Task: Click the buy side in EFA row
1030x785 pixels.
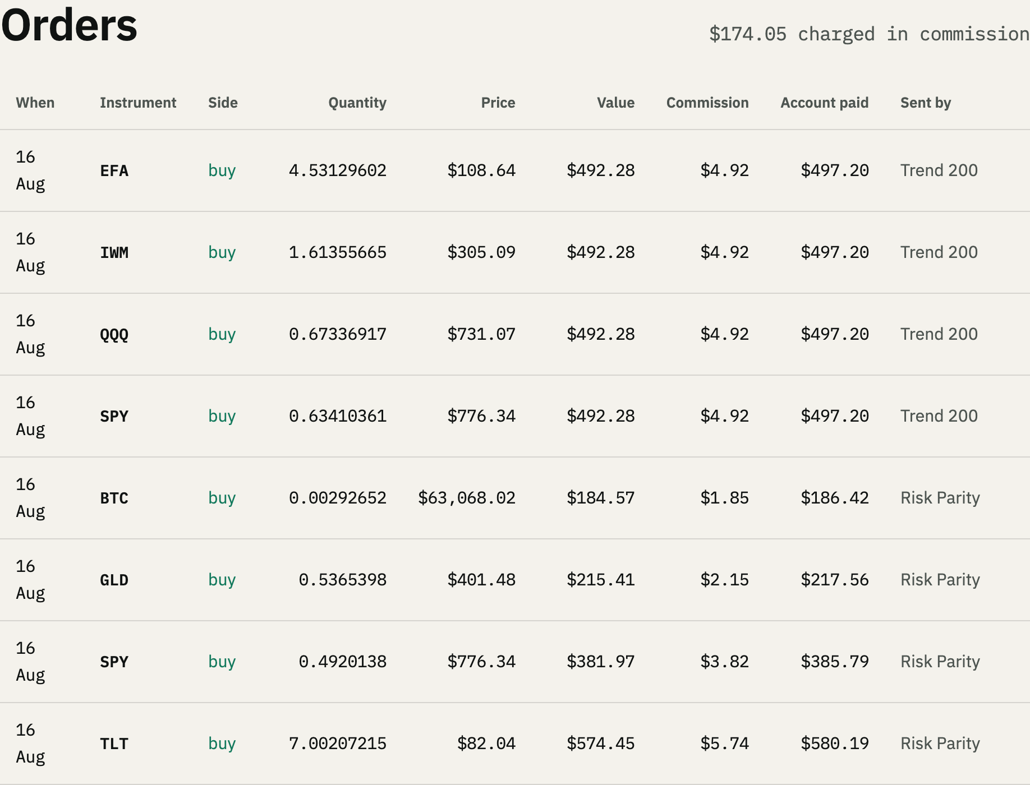Action: click(x=222, y=170)
